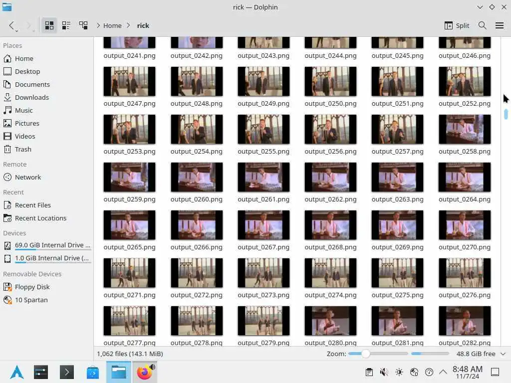Show hidden system tray icons
The height and width of the screenshot is (383, 511).
[443, 372]
